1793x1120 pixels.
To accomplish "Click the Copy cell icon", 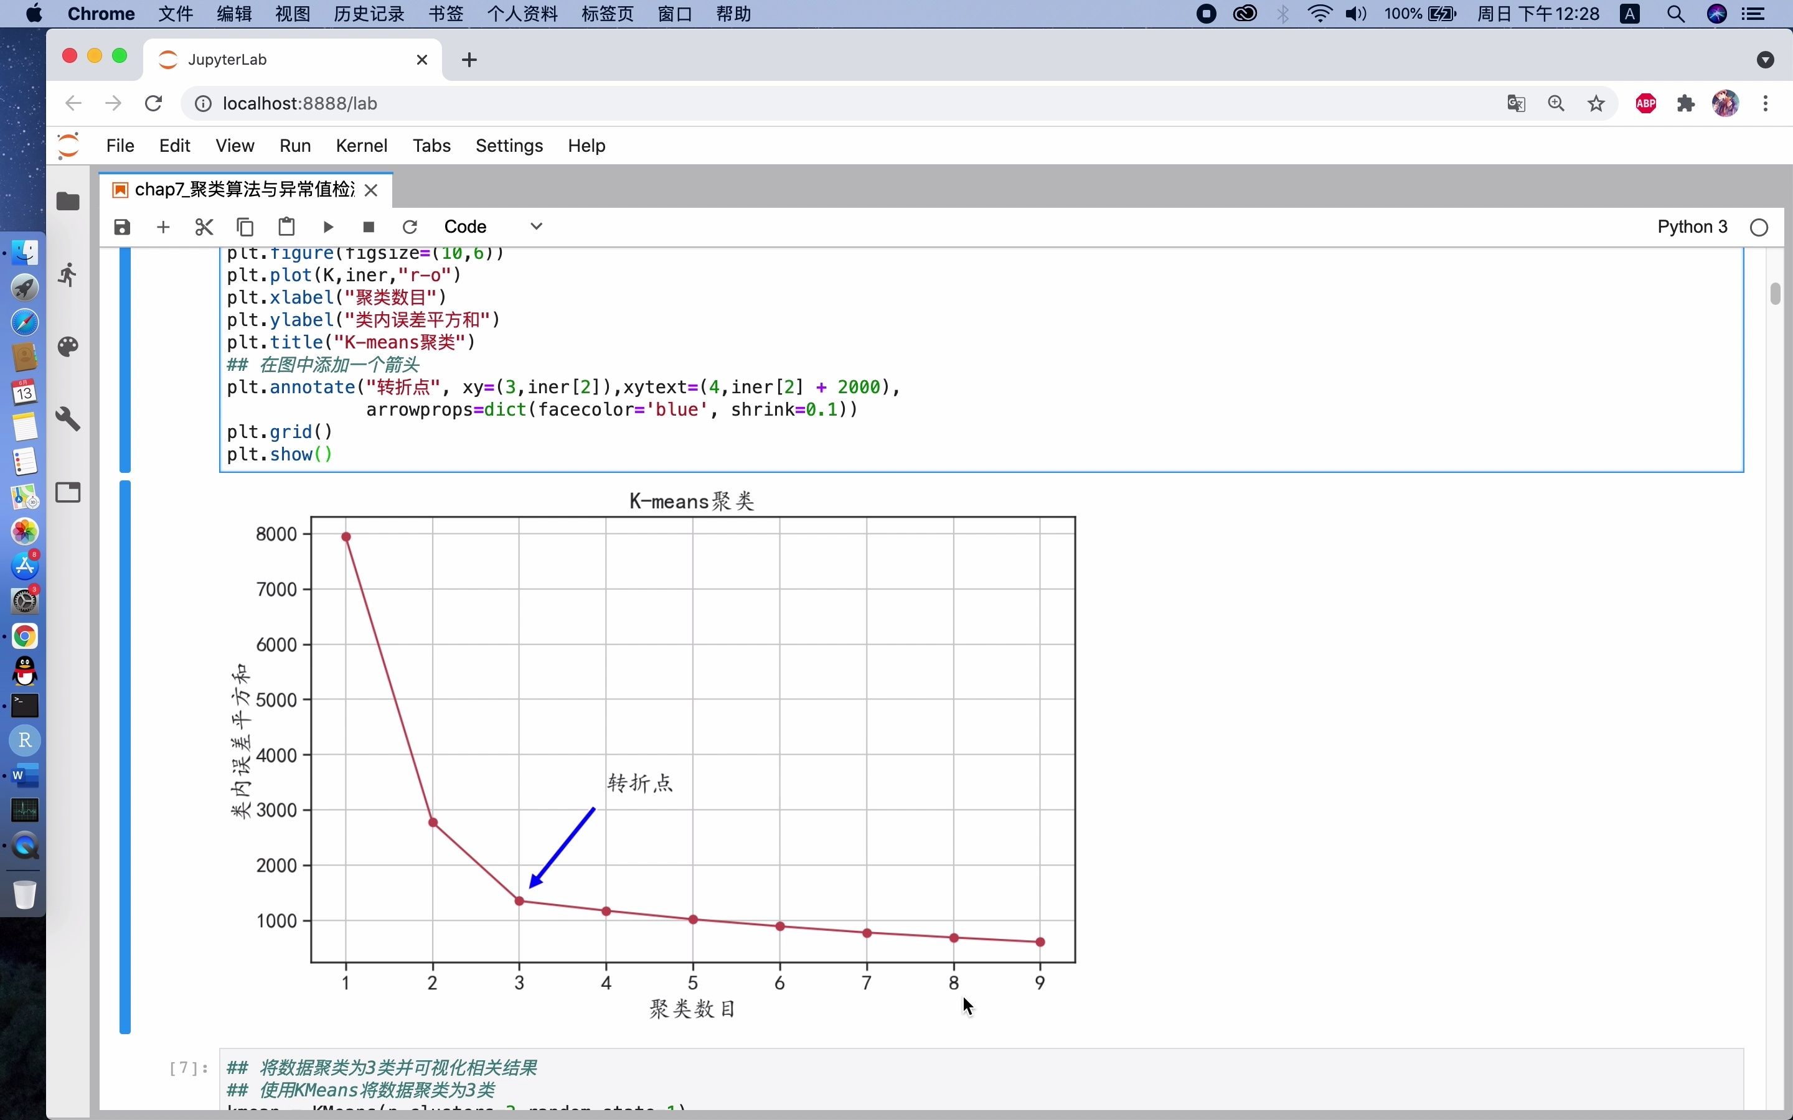I will (245, 227).
